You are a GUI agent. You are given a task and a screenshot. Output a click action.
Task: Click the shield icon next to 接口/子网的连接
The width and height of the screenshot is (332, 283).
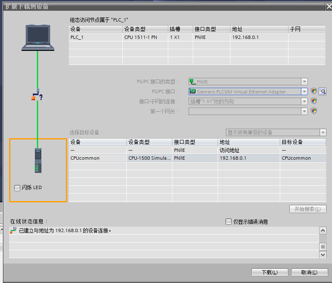tap(314, 101)
